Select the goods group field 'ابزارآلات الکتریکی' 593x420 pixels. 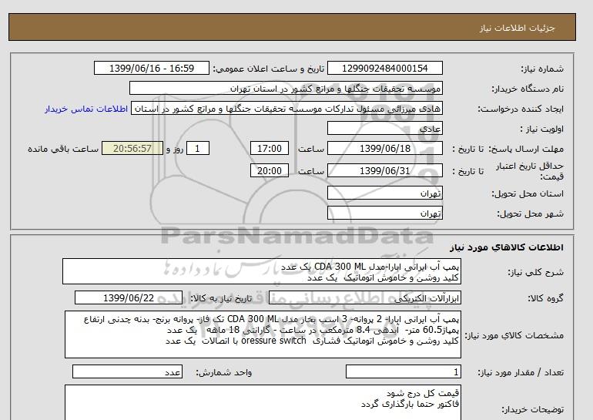[364, 298]
